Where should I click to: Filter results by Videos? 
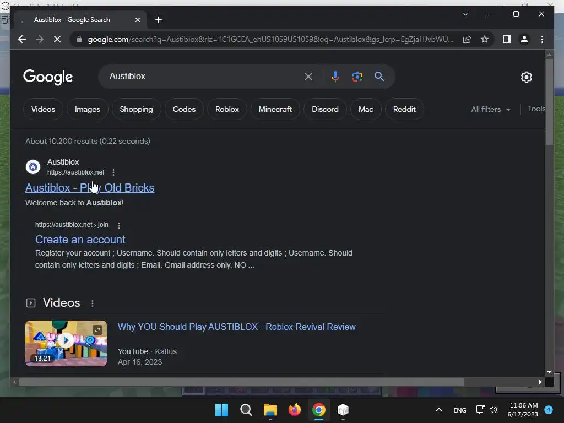(x=43, y=109)
